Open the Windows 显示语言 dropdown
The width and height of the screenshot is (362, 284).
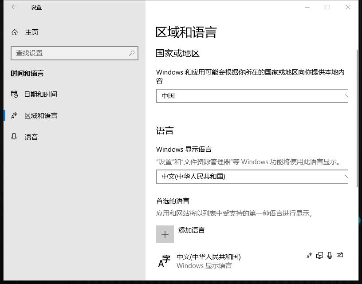[252, 177]
